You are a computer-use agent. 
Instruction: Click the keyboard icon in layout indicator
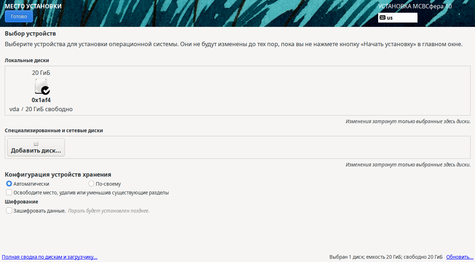(x=382, y=17)
